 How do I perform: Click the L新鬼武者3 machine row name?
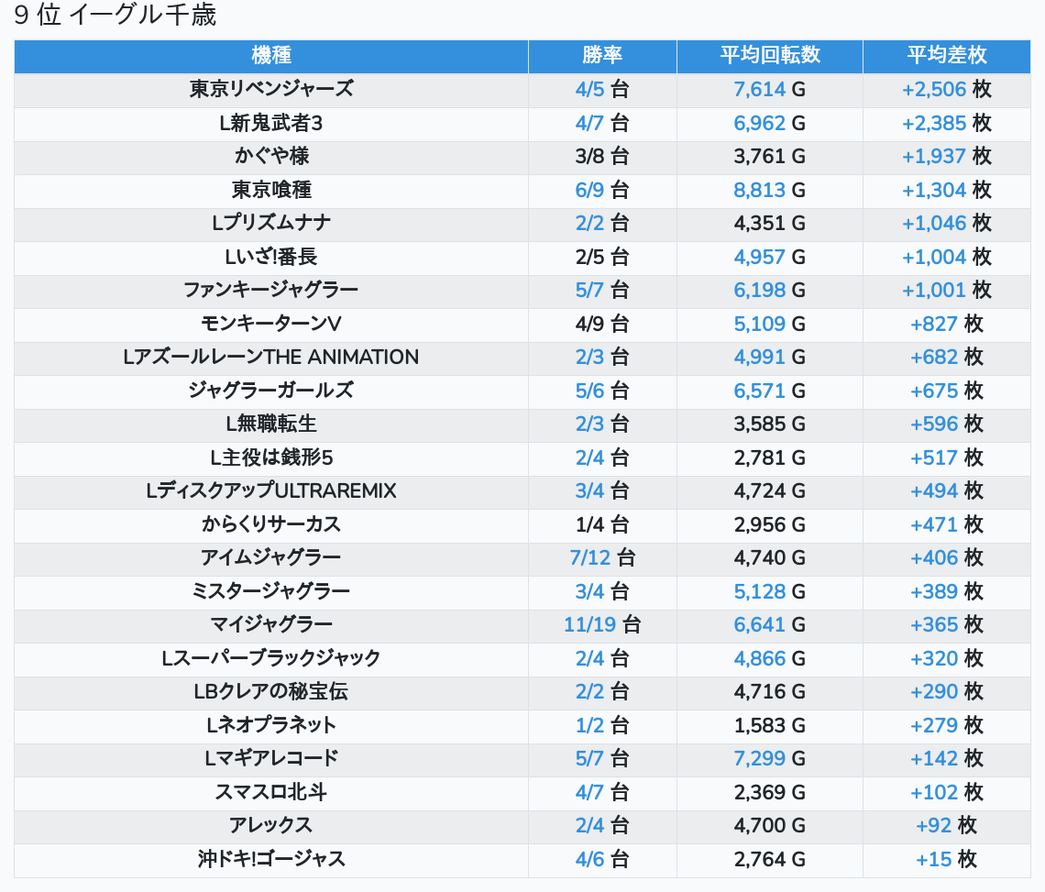(x=271, y=123)
